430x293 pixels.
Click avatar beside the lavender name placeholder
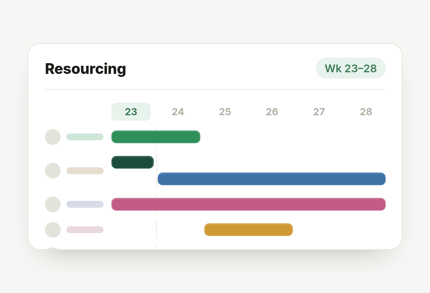[53, 204]
